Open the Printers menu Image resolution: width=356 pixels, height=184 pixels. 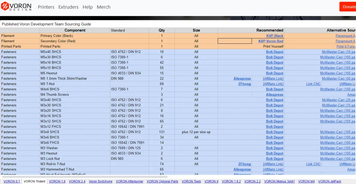(46, 7)
